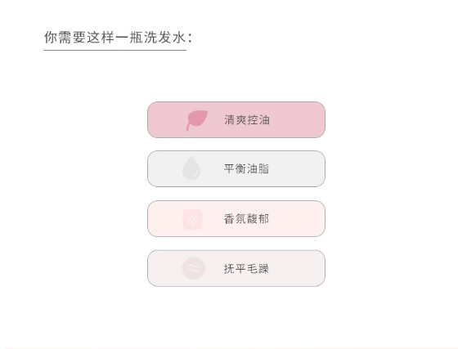The height and width of the screenshot is (349, 458).
Task: Click the 平衡油脂 text label
Action: 246,168
